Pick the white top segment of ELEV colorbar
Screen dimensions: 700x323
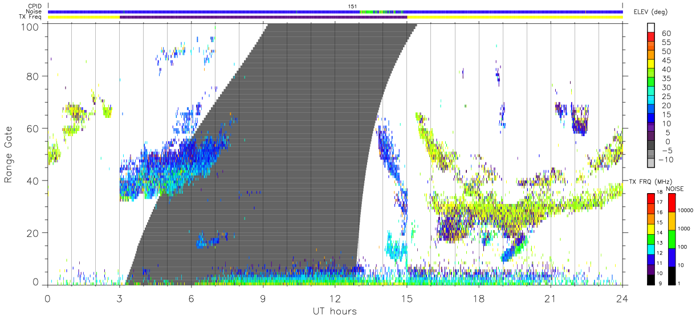[x=650, y=27]
